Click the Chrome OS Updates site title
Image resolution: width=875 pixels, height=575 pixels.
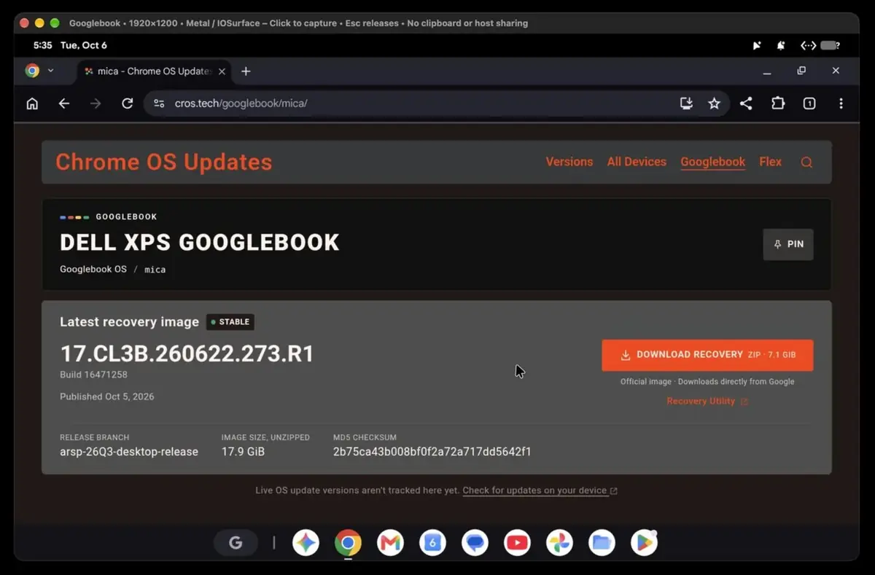164,162
